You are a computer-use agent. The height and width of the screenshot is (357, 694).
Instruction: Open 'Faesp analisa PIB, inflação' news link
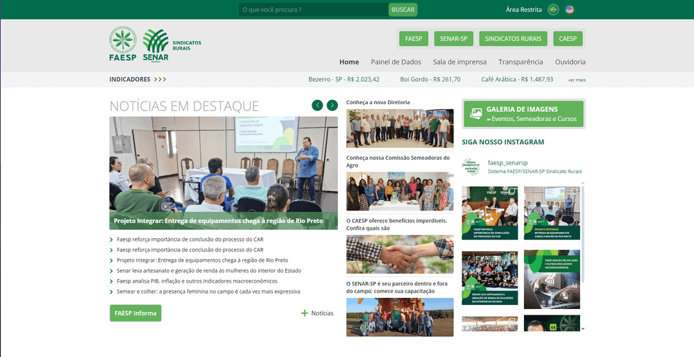pos(197,281)
